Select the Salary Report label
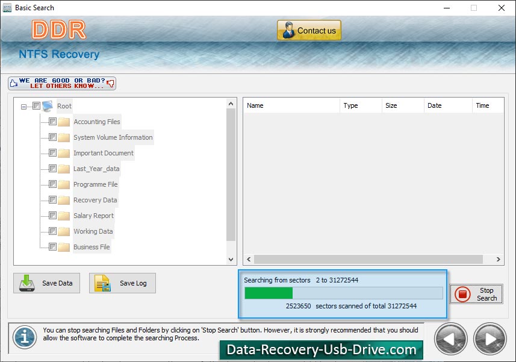516x362 pixels. [x=93, y=216]
